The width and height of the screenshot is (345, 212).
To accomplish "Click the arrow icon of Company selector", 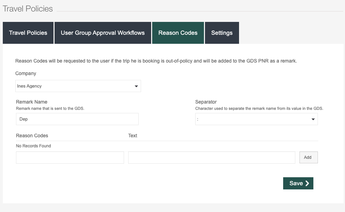I will 136,87.
